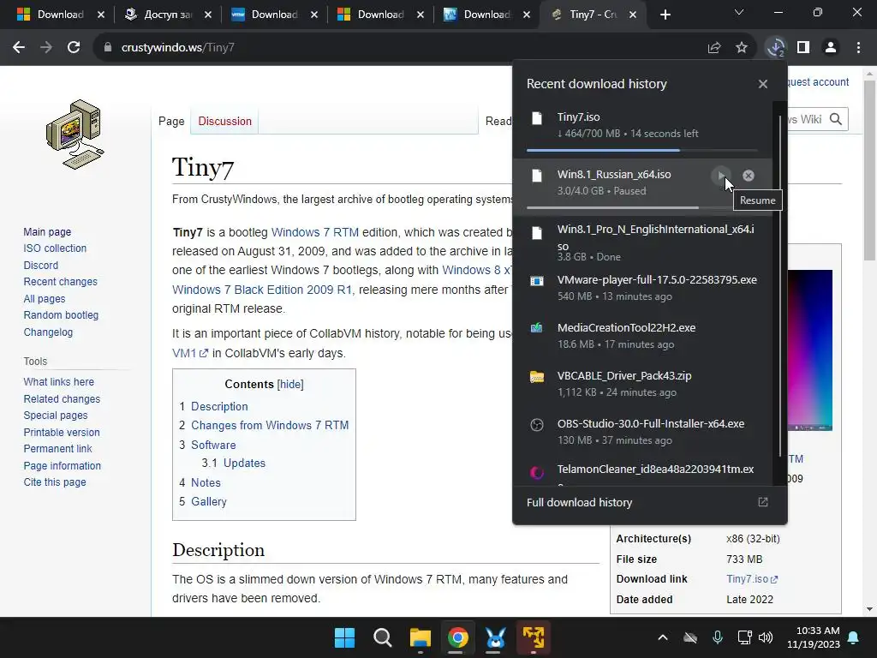The width and height of the screenshot is (877, 658).
Task: Open the Full download history link
Action: point(647,502)
